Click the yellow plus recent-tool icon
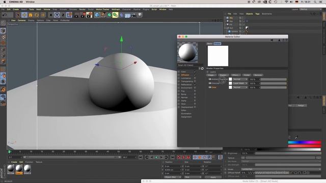326x183 pixels. (x=43, y=15)
